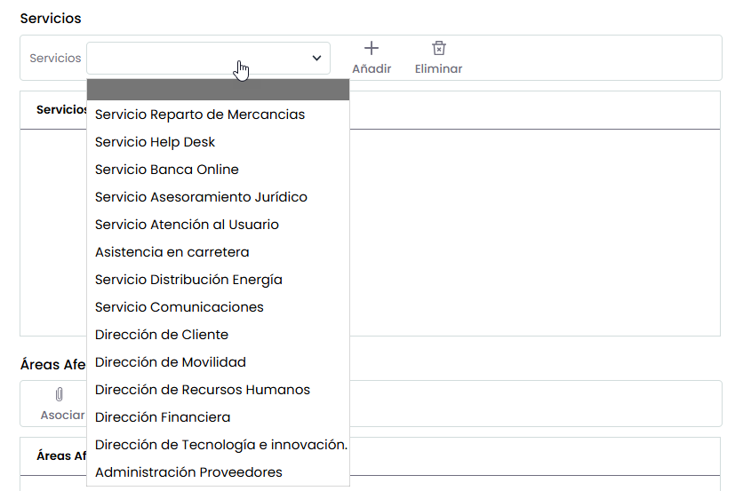Image resolution: width=735 pixels, height=491 pixels.
Task: Select Servicio Asesoramiento Jurídico
Action: pyautogui.click(x=201, y=197)
